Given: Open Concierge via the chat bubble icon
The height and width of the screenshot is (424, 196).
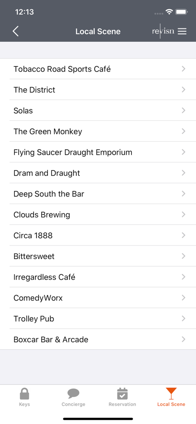Looking at the screenshot, I should point(73,394).
